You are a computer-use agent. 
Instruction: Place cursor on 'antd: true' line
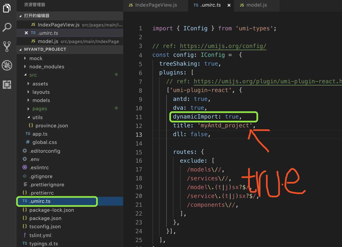coord(192,99)
